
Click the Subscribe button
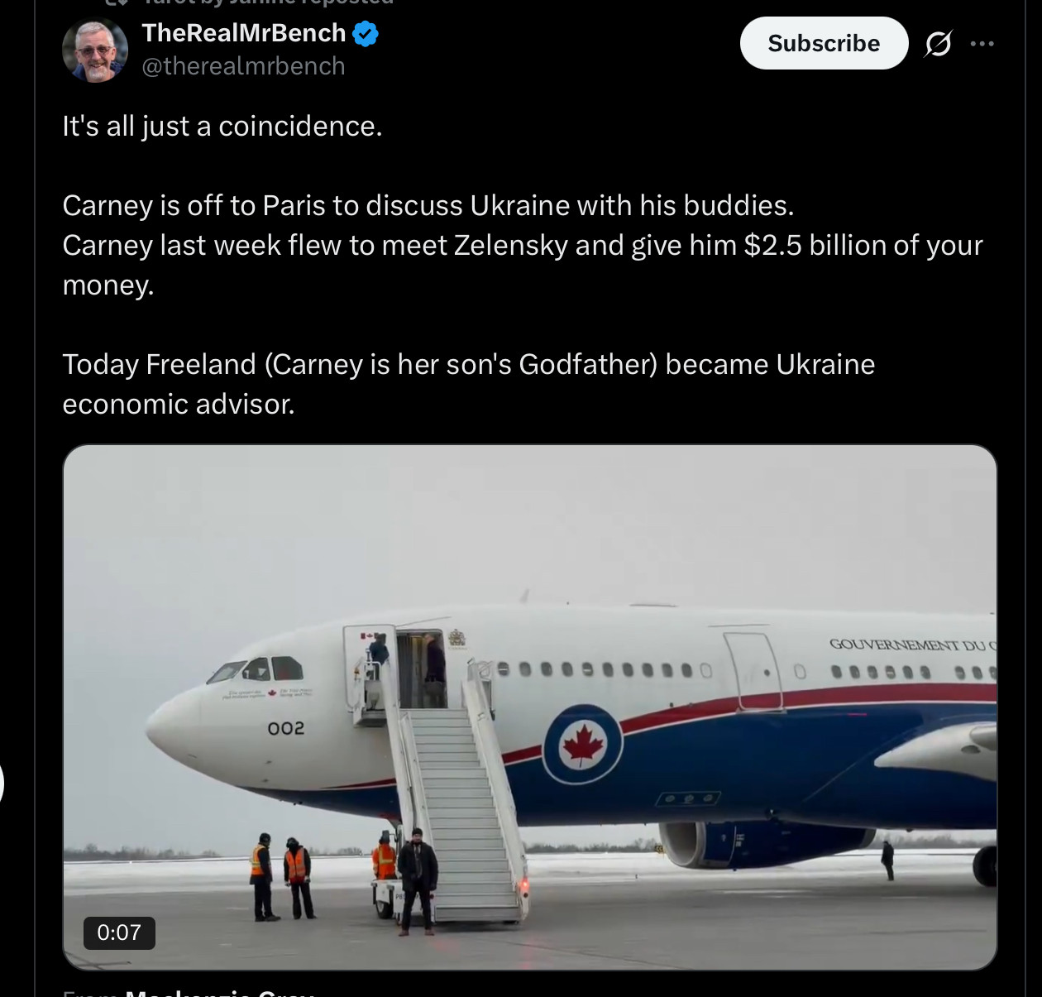pos(824,43)
